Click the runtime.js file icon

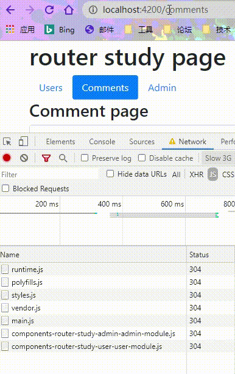click(5, 269)
